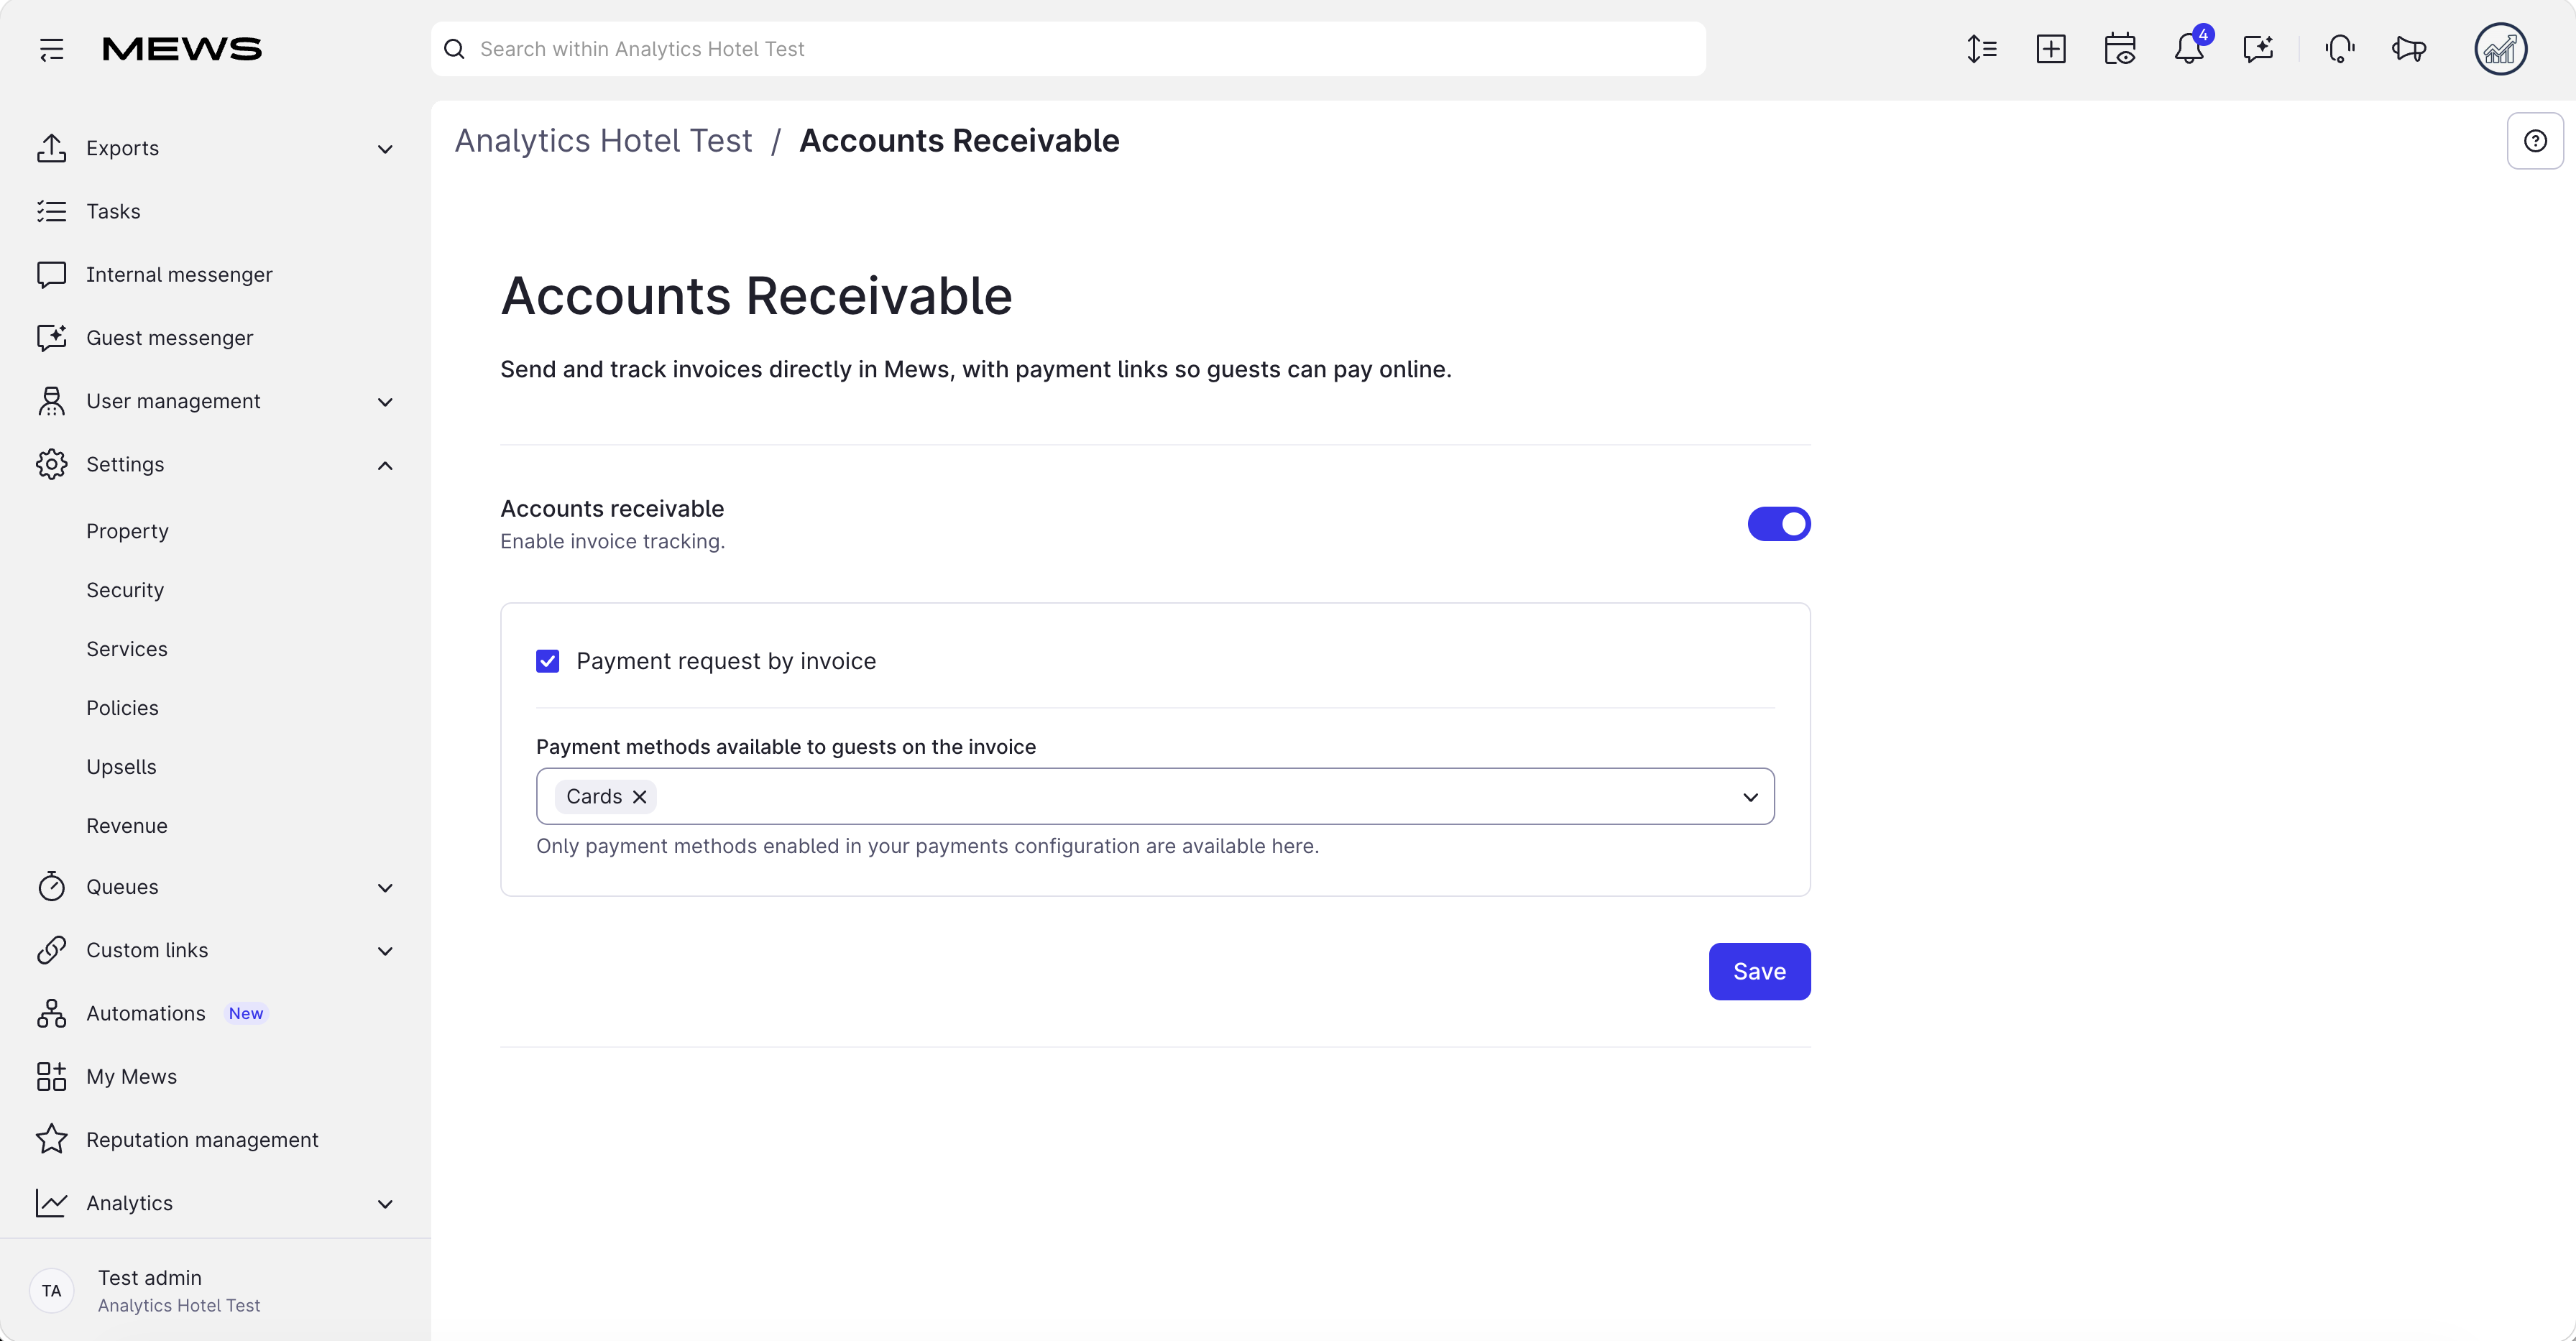
Task: Click the Internal messenger chat icon
Action: pos(51,274)
